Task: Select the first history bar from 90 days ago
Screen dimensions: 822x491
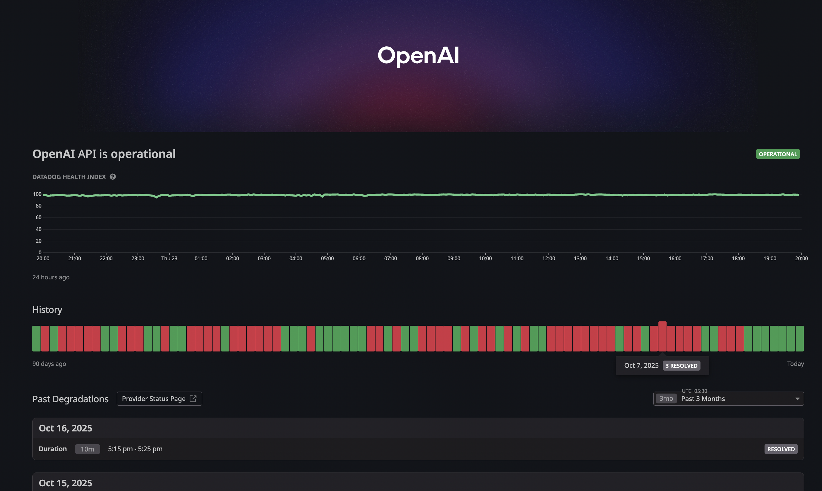Action: (x=36, y=339)
